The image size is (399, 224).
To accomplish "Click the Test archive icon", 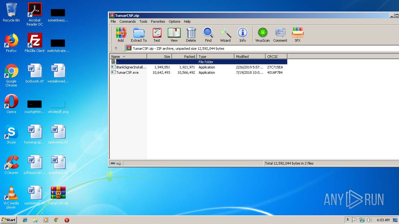I will [x=157, y=35].
